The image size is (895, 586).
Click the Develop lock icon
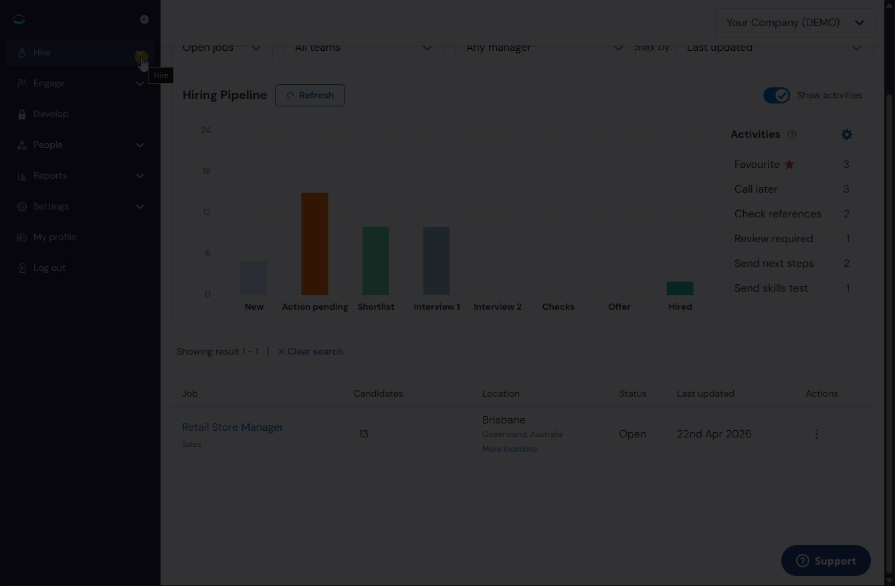coord(21,114)
